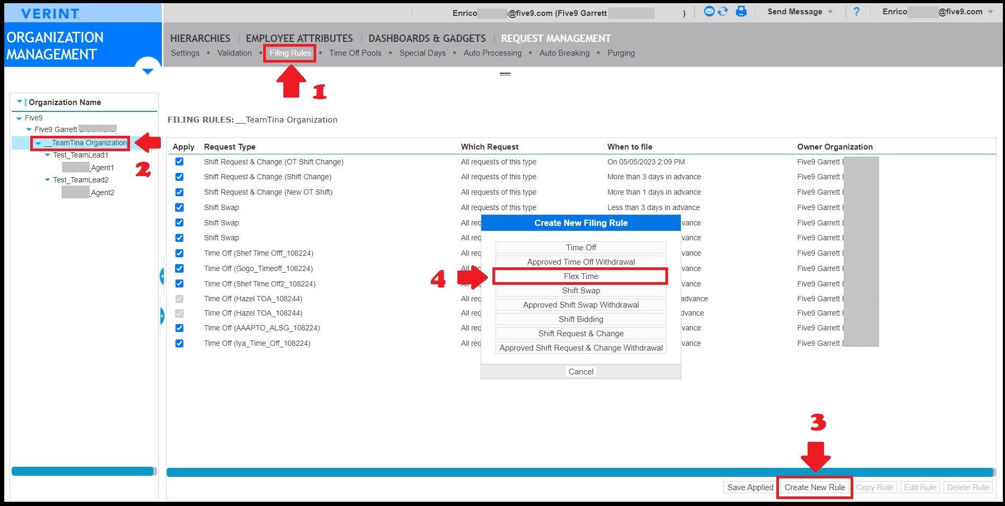1005x506 pixels.
Task: Open the Purging submenu
Action: pyautogui.click(x=621, y=53)
